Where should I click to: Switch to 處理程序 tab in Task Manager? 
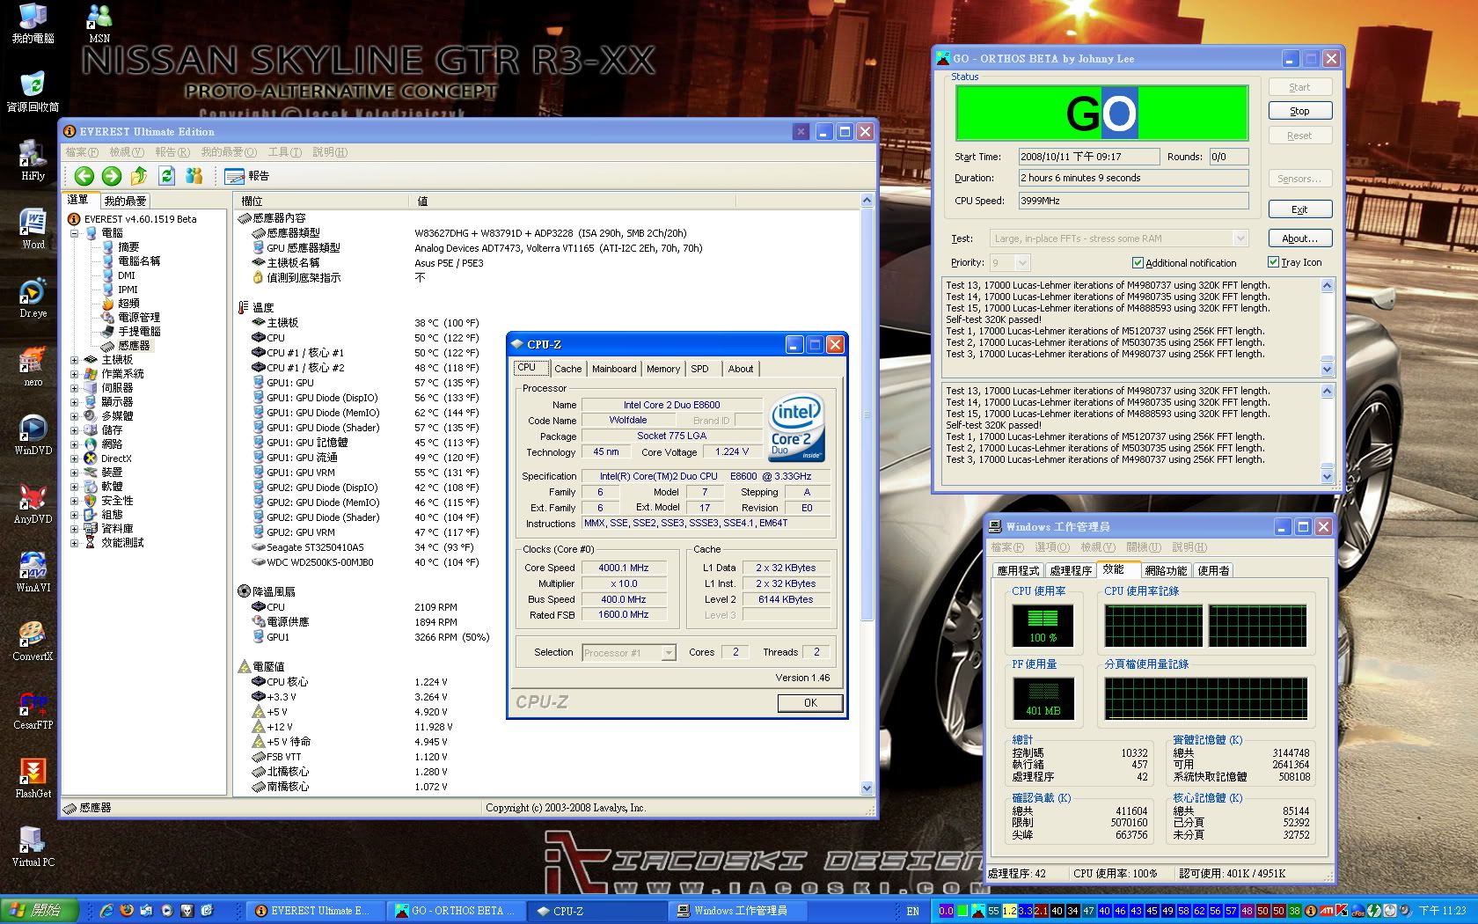click(x=1071, y=570)
